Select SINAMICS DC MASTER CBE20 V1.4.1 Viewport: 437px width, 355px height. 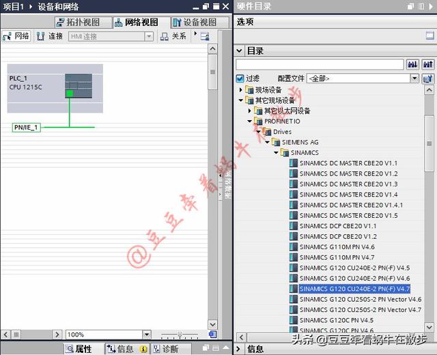[351, 205]
